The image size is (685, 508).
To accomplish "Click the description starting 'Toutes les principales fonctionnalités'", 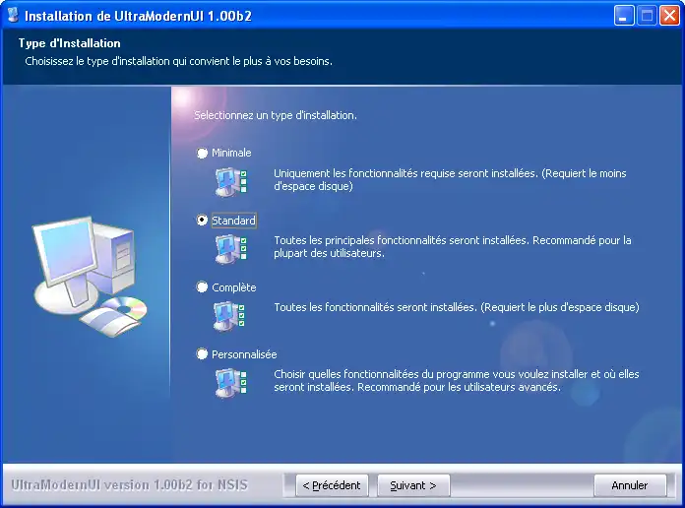I will click(453, 246).
